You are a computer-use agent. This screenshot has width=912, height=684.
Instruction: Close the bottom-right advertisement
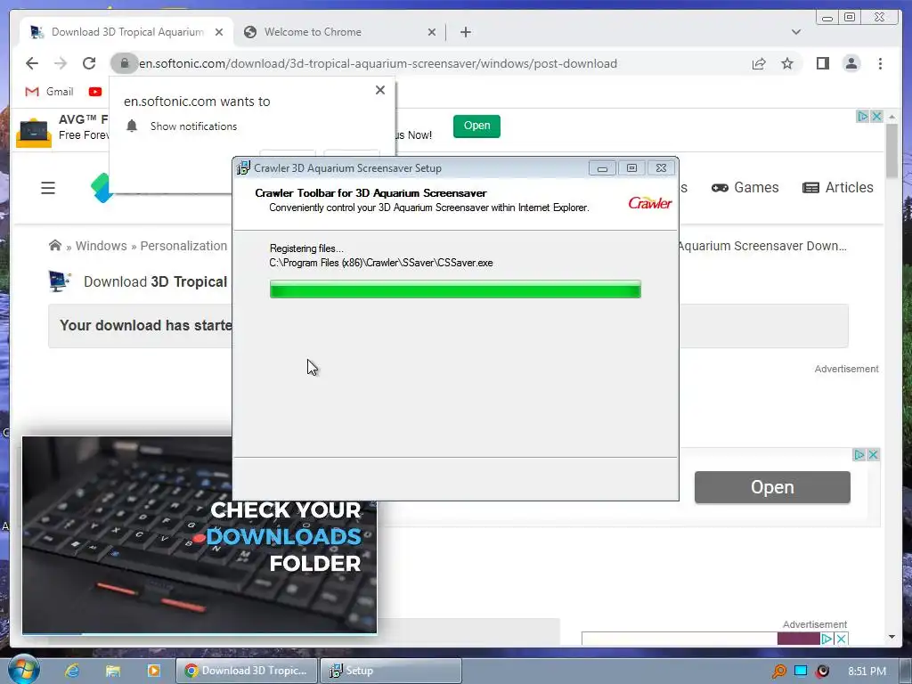click(841, 639)
